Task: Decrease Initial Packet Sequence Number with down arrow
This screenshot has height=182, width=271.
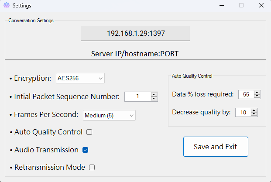Action: click(x=154, y=99)
